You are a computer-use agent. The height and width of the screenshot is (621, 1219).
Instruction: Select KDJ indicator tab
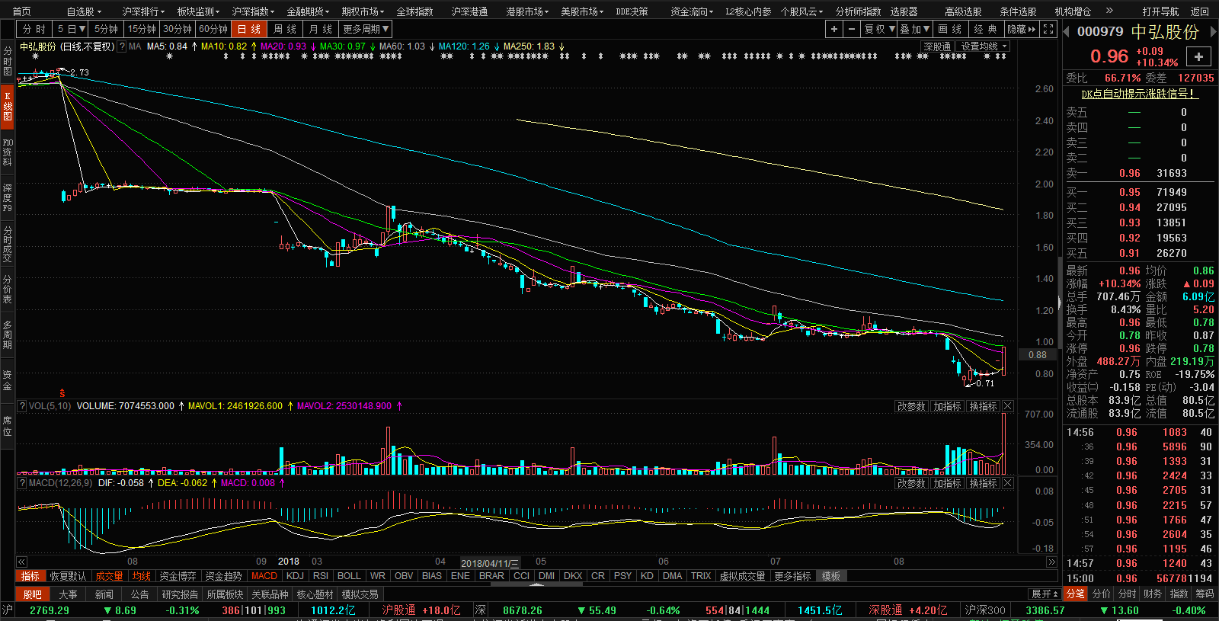(295, 576)
